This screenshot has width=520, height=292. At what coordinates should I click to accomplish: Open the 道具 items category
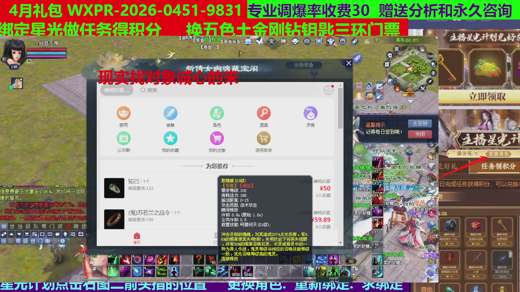pos(264,117)
